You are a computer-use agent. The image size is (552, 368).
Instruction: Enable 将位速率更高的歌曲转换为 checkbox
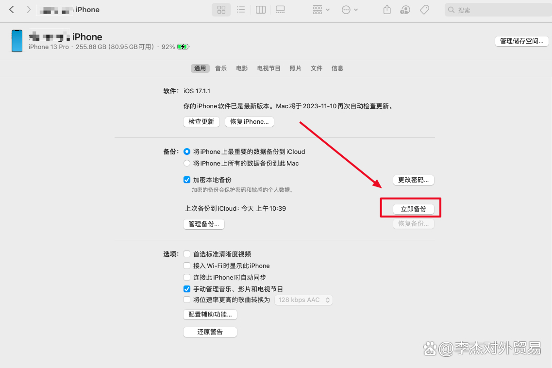[x=187, y=300]
